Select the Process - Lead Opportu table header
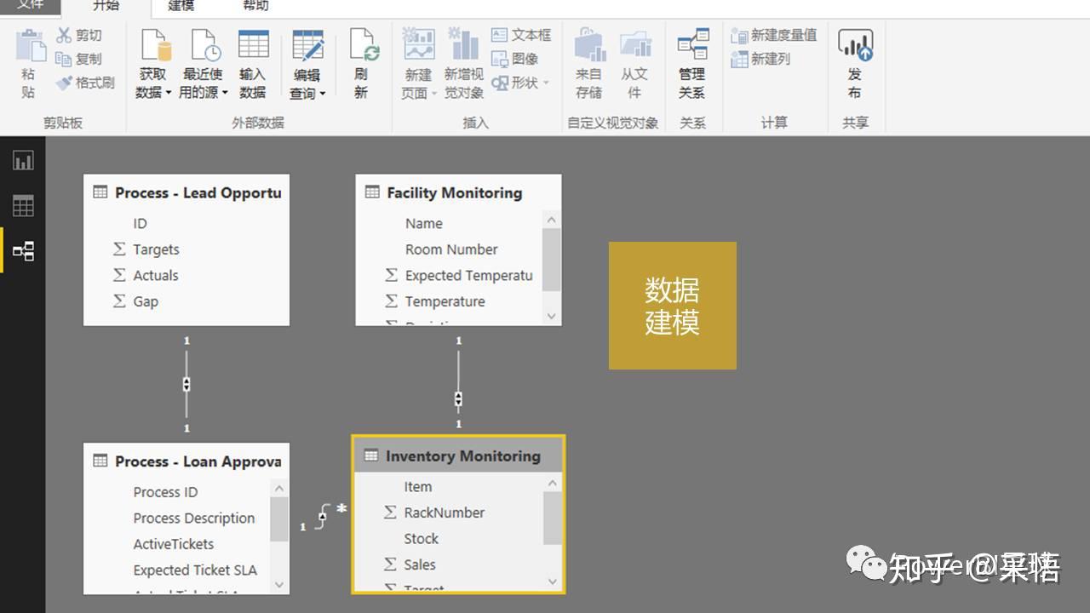1090x613 pixels. 186,192
